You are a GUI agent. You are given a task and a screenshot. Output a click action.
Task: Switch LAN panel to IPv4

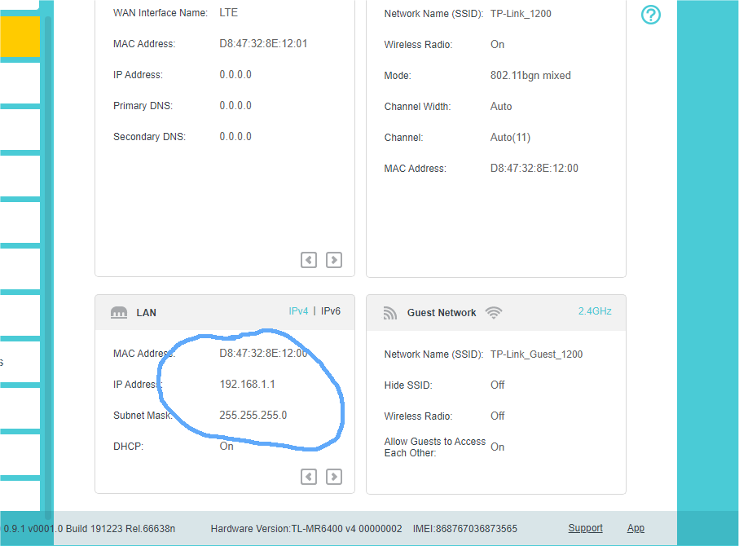(x=298, y=311)
